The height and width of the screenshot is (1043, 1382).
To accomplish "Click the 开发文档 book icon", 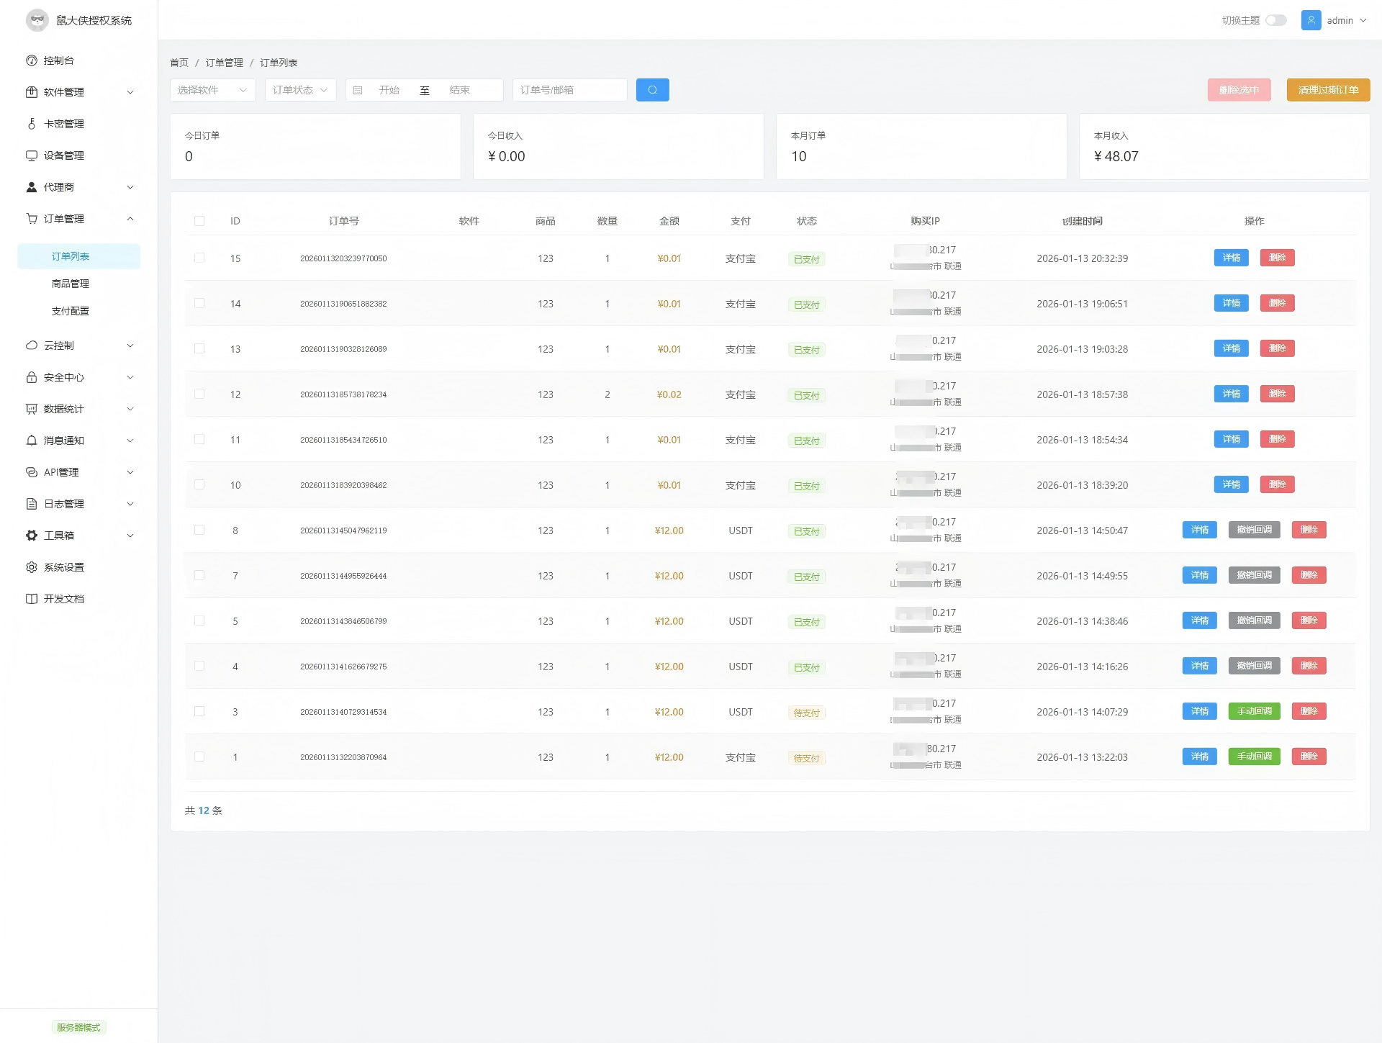I will (32, 599).
